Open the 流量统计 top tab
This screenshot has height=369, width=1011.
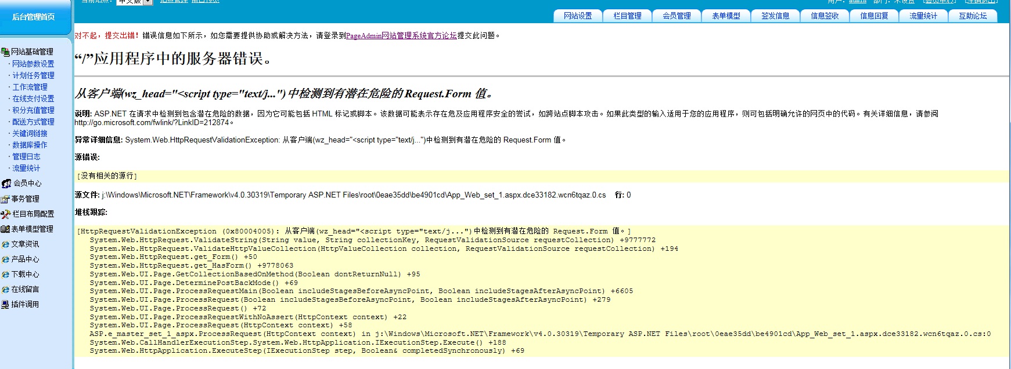point(923,16)
